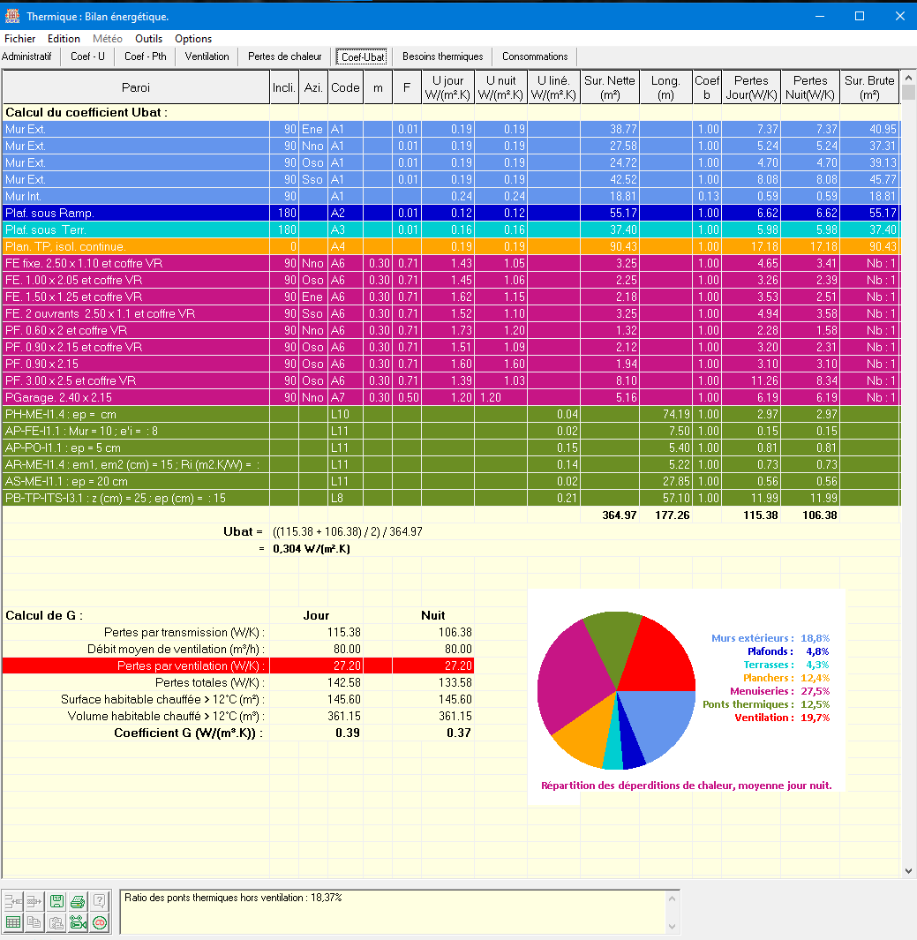Open help with the question mark icon
Screen dimensions: 917x940
pyautogui.click(x=100, y=901)
